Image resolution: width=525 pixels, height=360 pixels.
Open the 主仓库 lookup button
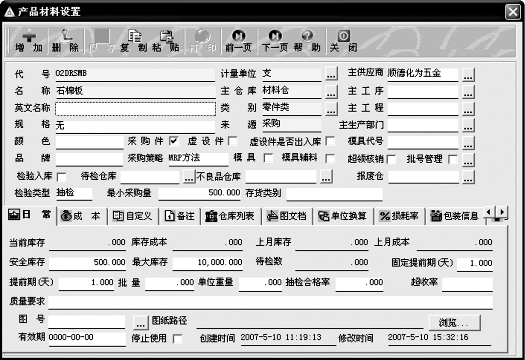(331, 92)
